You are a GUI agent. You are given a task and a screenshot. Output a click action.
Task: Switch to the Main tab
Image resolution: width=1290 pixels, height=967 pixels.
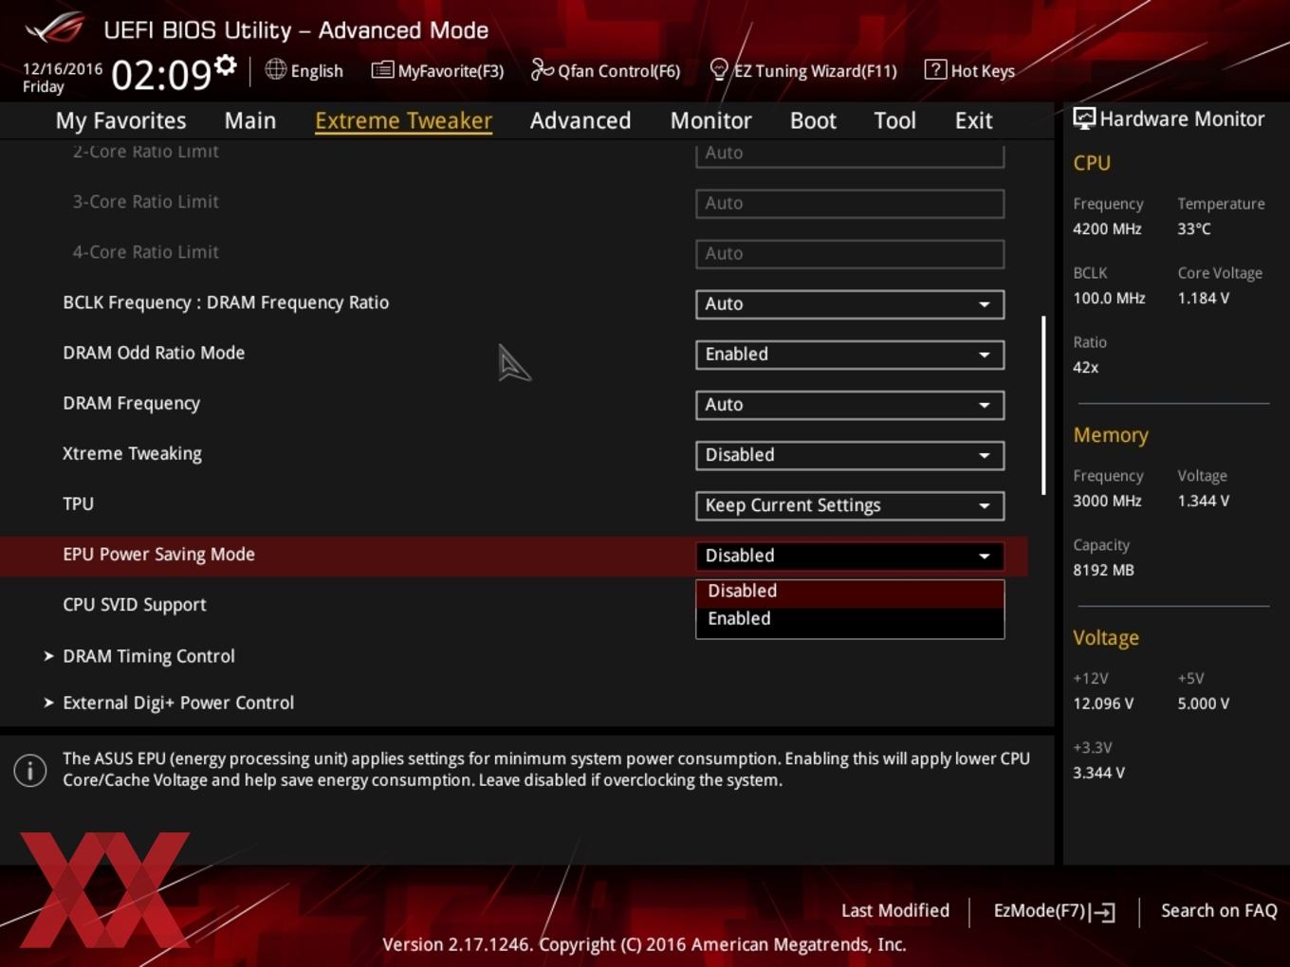coord(250,120)
